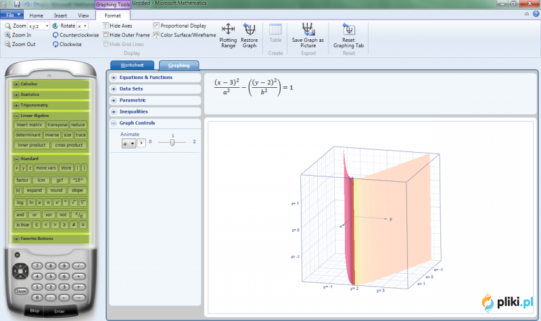This screenshot has width=541, height=321.
Task: Click the fraction c/d key
Action: [79, 214]
